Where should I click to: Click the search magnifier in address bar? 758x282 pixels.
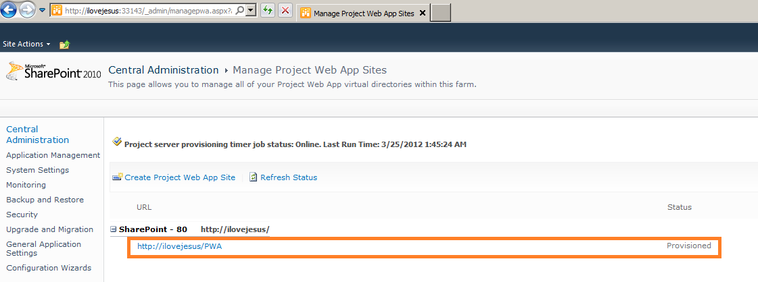click(241, 11)
